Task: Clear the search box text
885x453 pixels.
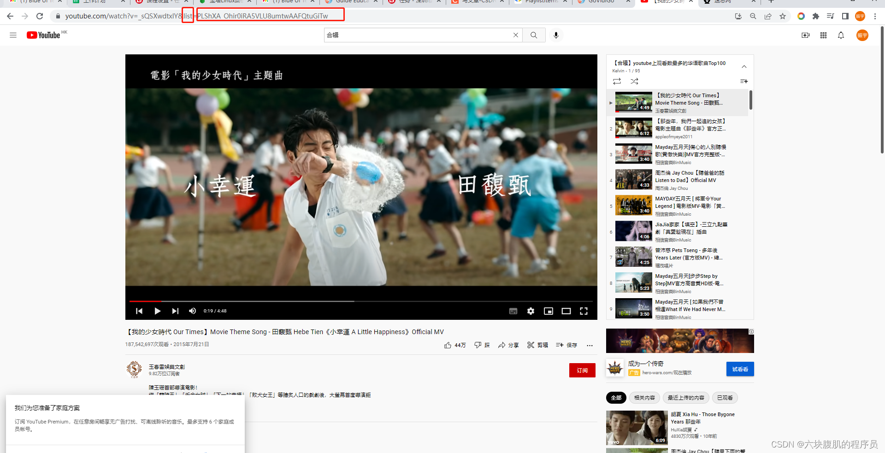Action: (516, 35)
